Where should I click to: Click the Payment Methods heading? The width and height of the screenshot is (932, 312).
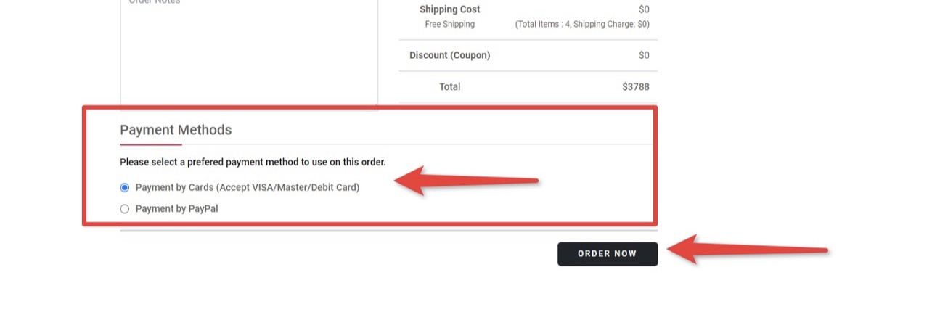(x=176, y=130)
